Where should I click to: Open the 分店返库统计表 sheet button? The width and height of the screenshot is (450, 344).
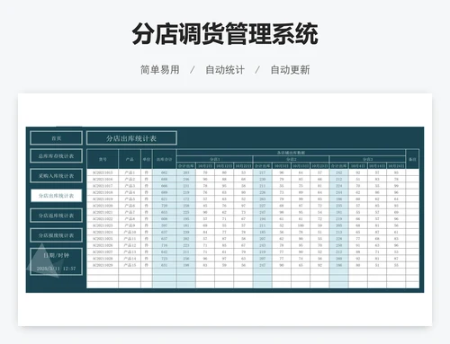(56, 216)
